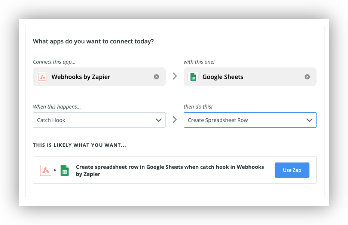
Task: Click the arrow between trigger and action dropdowns
Action: pyautogui.click(x=174, y=120)
